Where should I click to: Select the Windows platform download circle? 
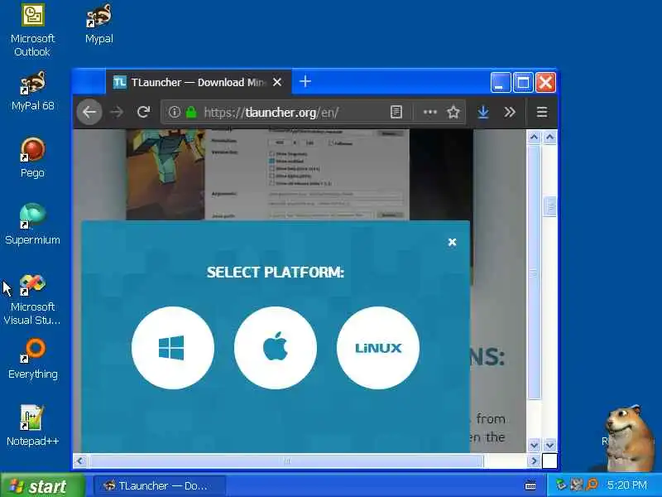click(x=173, y=347)
